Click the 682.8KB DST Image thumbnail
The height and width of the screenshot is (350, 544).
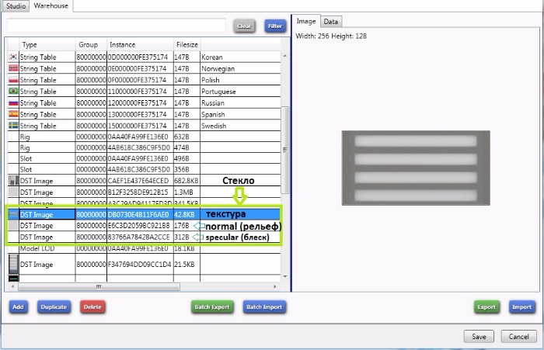click(x=12, y=181)
